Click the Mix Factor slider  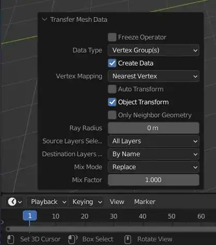pyautogui.click(x=153, y=180)
